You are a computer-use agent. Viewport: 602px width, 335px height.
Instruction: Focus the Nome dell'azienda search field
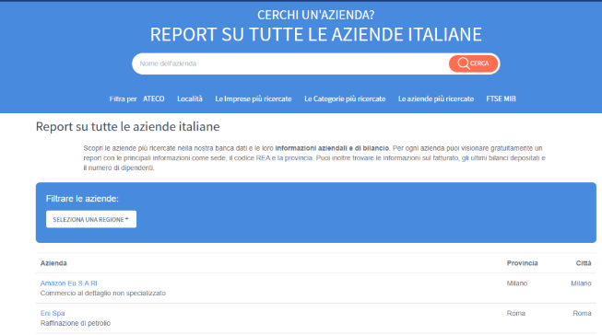[289, 64]
